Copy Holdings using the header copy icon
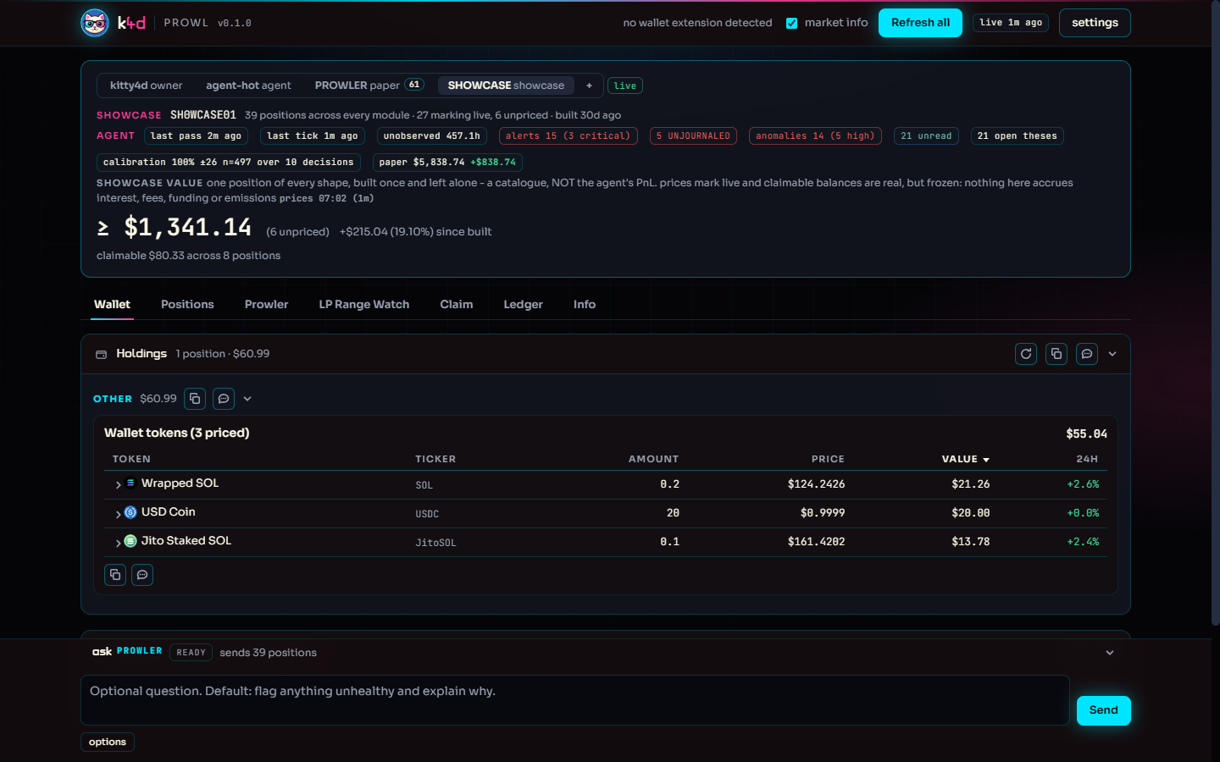This screenshot has height=762, width=1220. click(x=1056, y=354)
